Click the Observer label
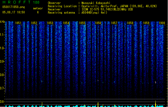 click(x=54, y=3)
